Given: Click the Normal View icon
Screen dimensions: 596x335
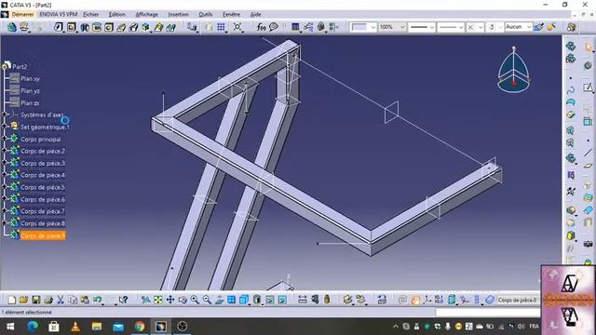Looking at the screenshot, I should tap(220, 300).
